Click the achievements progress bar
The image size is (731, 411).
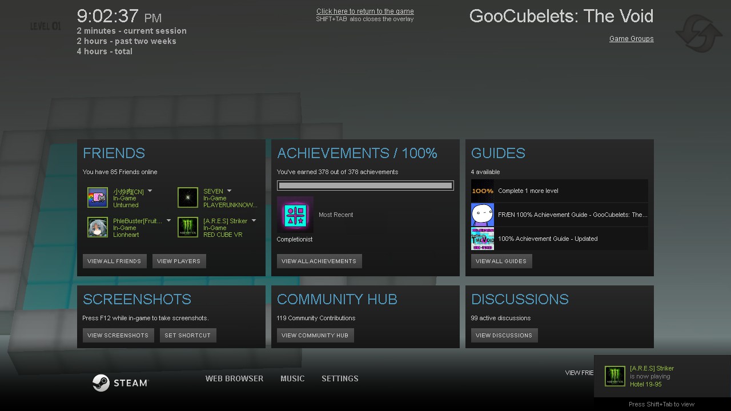pos(365,186)
